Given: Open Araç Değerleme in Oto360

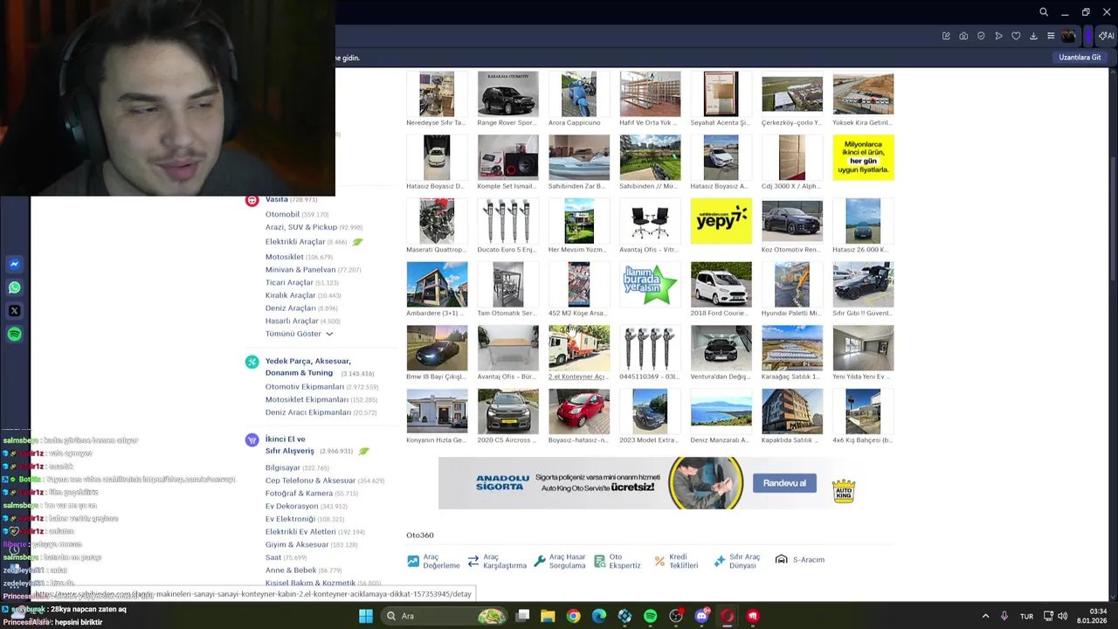Looking at the screenshot, I should [x=433, y=561].
